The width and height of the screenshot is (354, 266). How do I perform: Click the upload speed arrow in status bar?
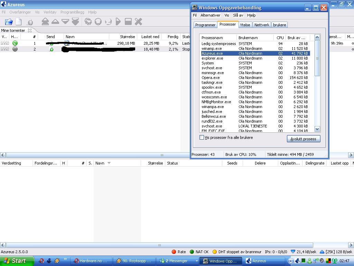coord(322,252)
